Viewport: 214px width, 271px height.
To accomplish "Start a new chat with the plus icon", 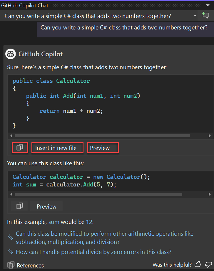I will (x=205, y=15).
